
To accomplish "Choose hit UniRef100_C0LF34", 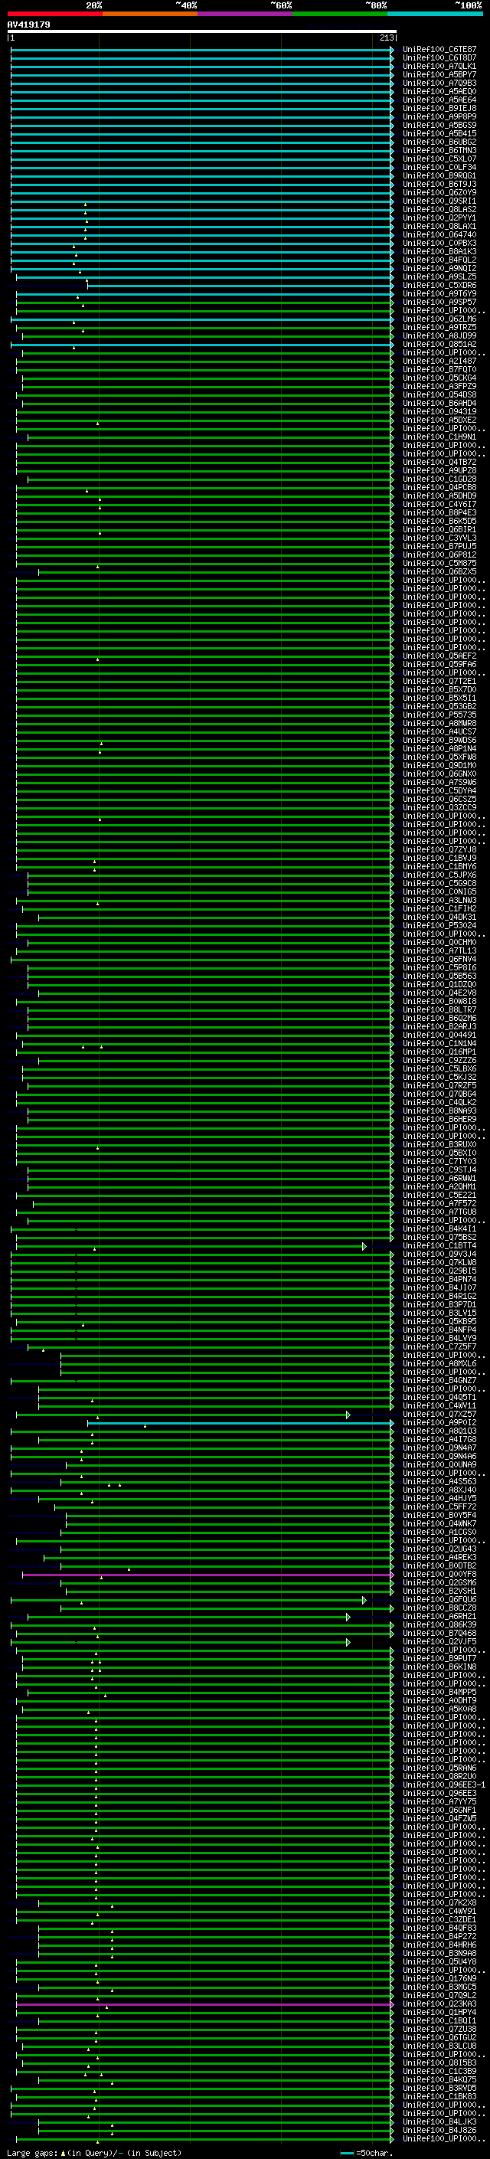I will click(439, 168).
